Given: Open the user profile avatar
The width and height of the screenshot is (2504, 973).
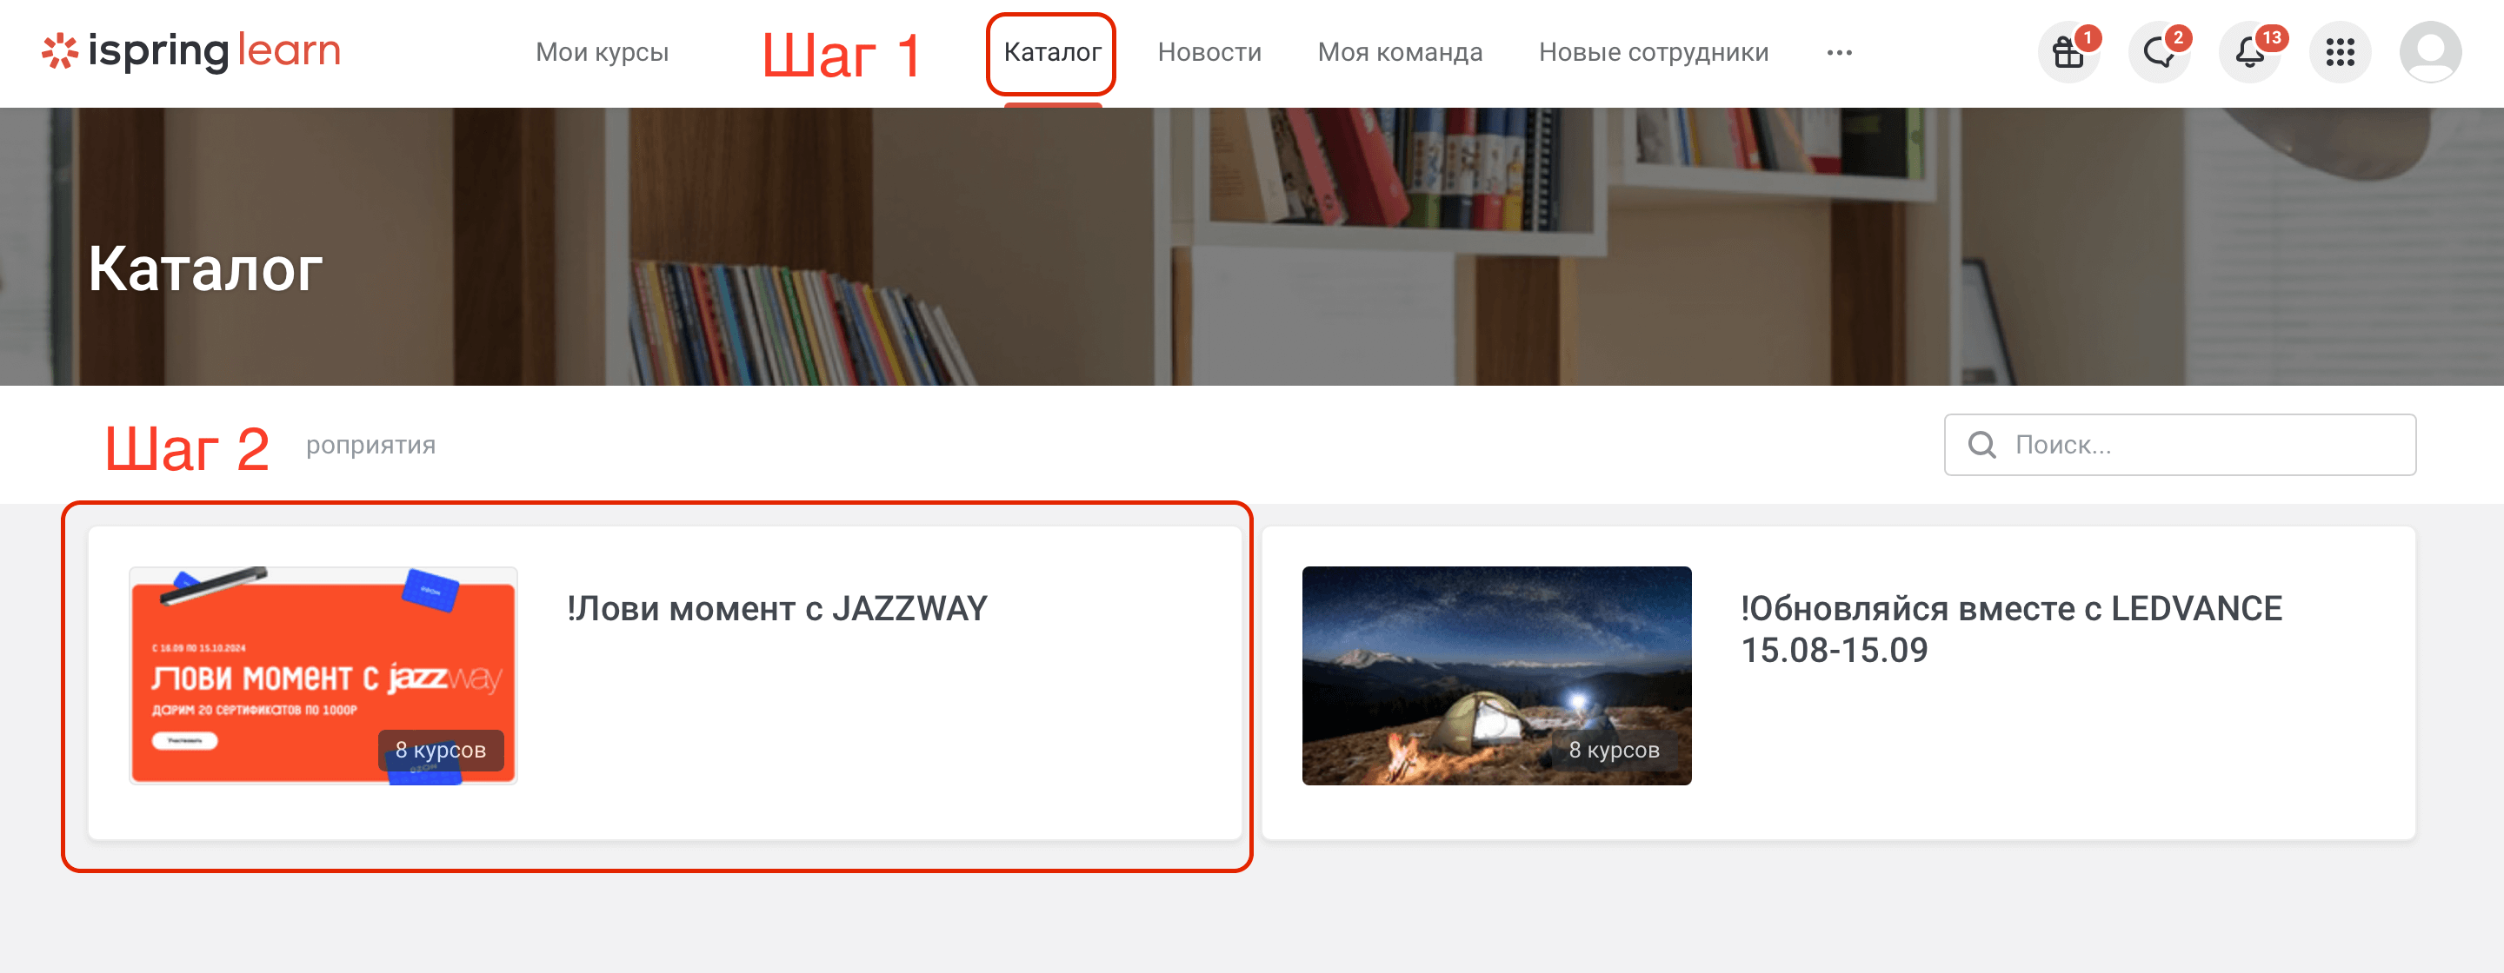Looking at the screenshot, I should [x=2430, y=52].
